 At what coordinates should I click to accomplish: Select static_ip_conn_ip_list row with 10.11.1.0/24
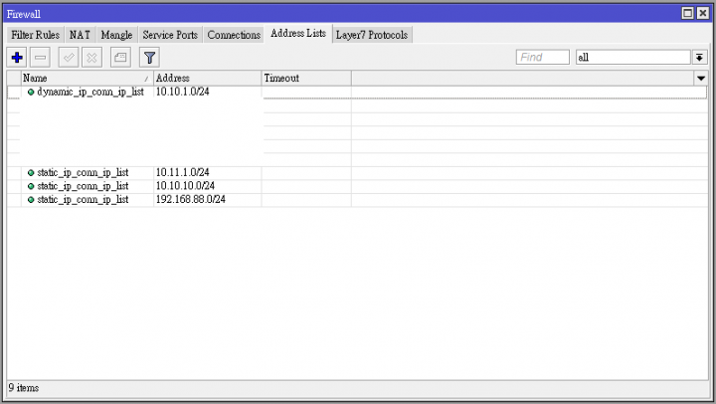tap(357, 173)
